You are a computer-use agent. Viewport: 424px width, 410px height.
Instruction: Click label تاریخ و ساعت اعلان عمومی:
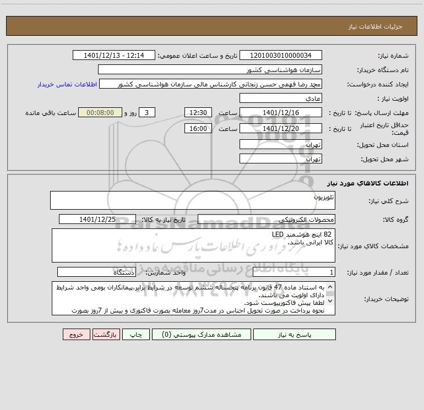198,56
